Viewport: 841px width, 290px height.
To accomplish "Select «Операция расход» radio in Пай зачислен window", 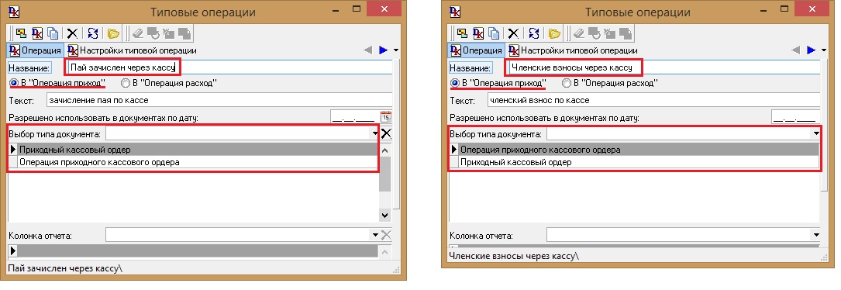I will 126,83.
